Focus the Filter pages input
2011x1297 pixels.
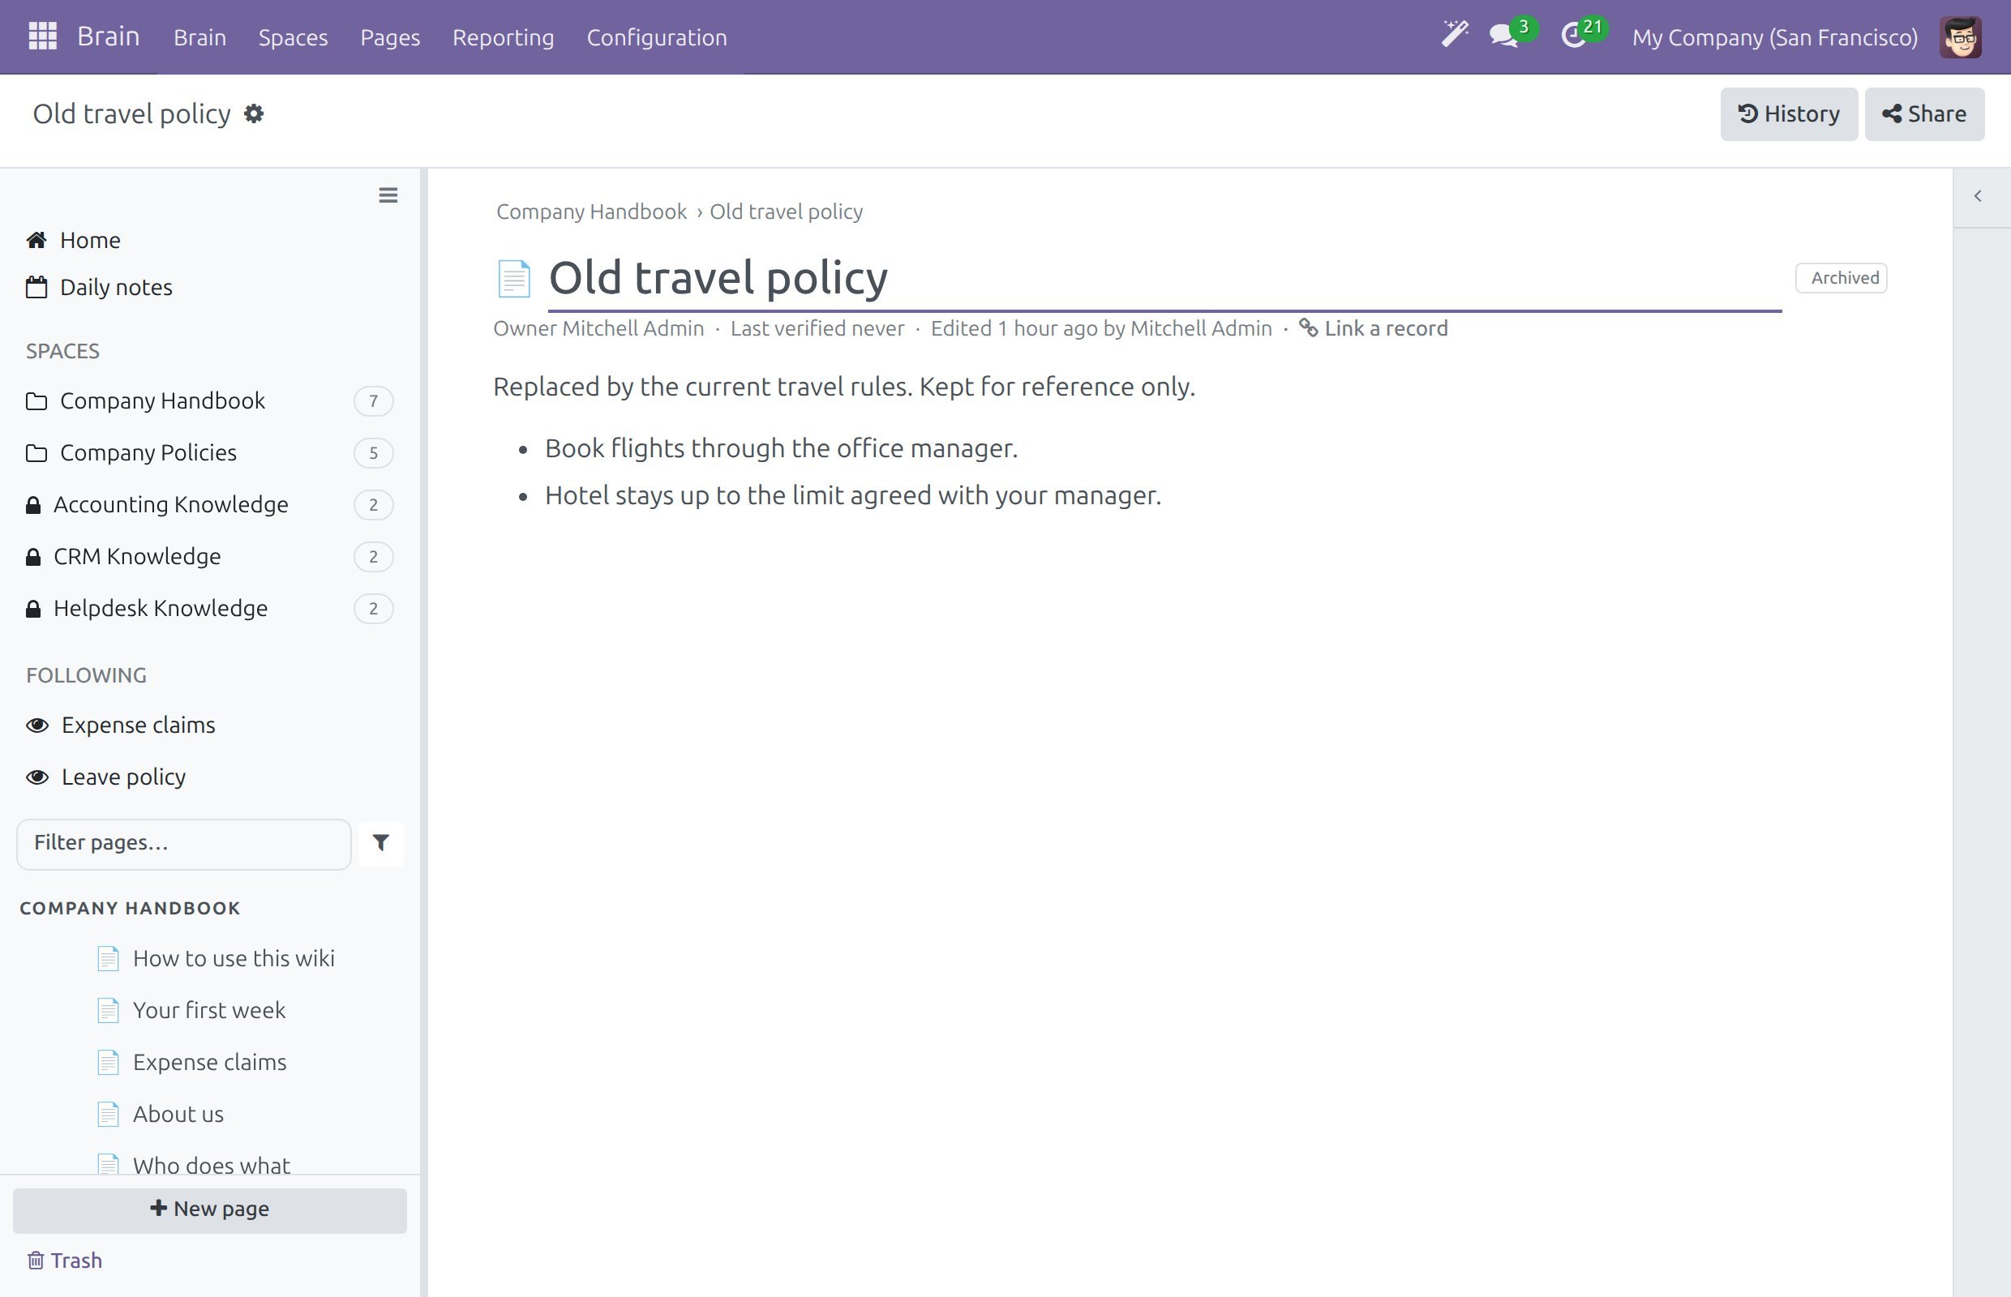pos(183,844)
